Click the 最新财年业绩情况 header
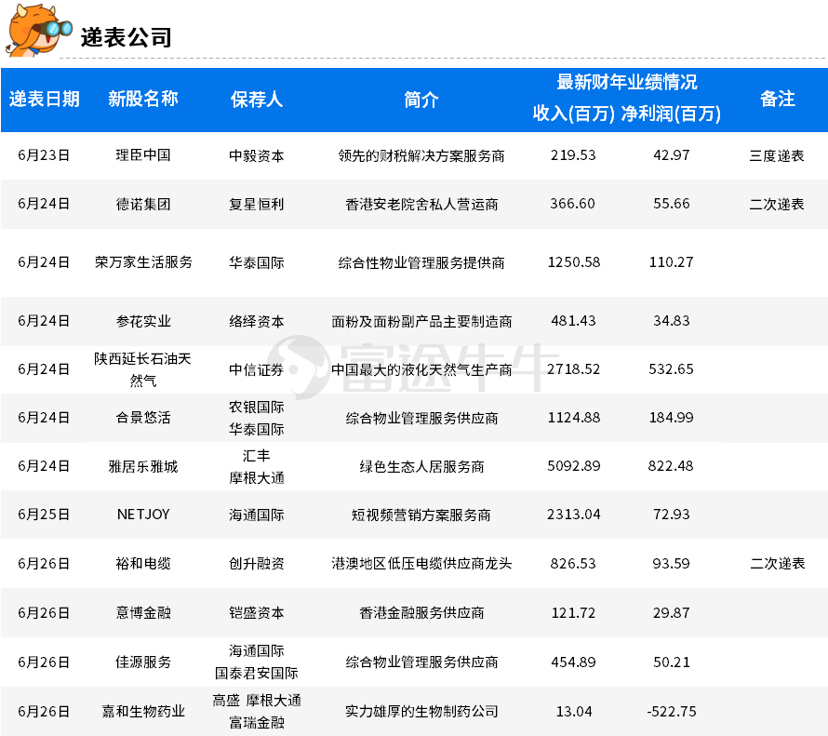The image size is (828, 736). 627,82
